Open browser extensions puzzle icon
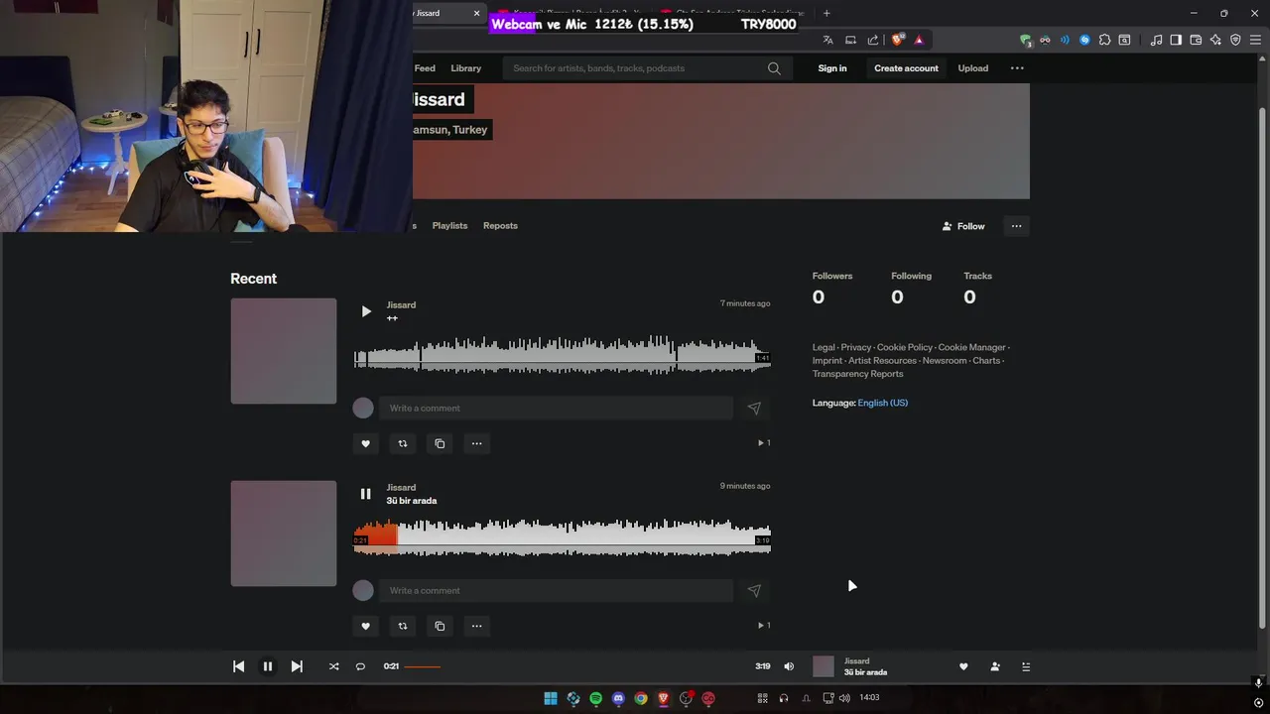The image size is (1270, 714). (1104, 40)
